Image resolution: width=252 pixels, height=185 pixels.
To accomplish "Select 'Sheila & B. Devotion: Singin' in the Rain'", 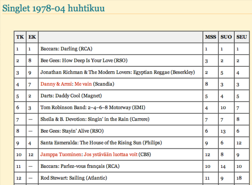I will tap(95, 119).
